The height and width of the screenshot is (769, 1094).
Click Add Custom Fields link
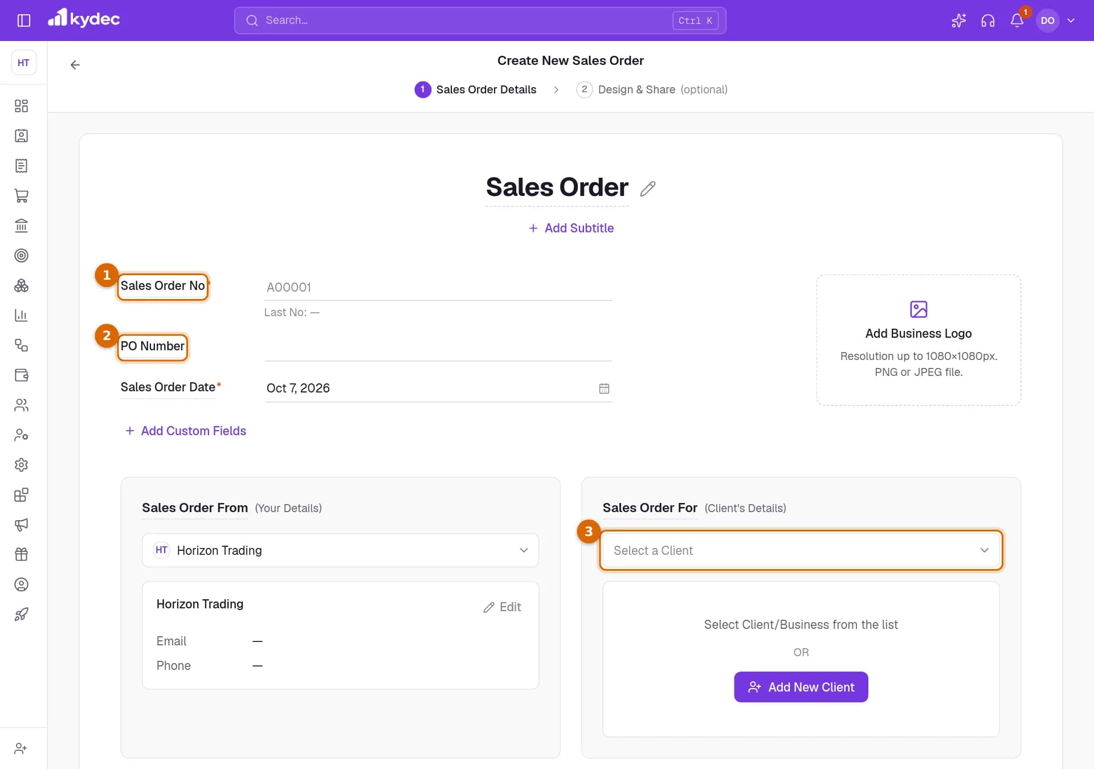[186, 431]
